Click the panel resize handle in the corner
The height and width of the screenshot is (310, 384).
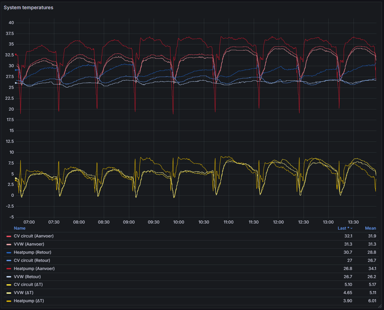click(379, 306)
